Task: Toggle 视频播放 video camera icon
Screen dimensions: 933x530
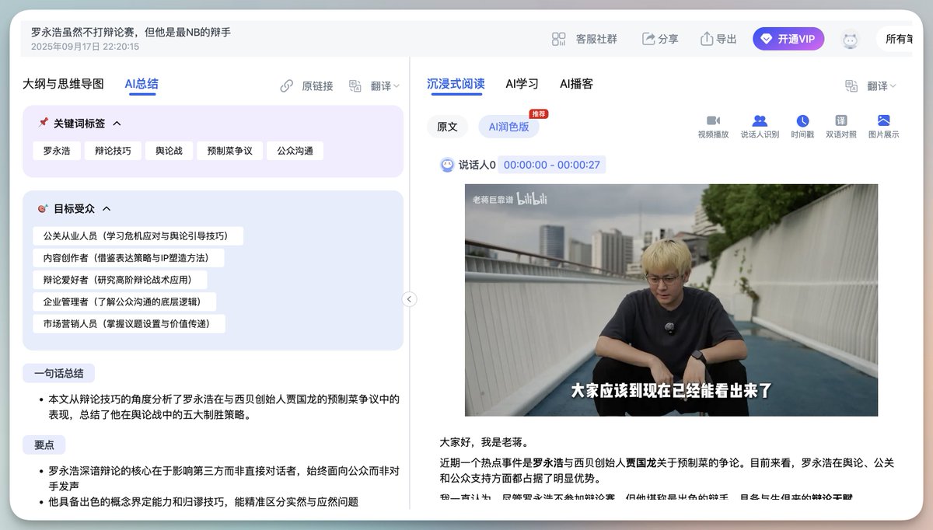Action: (x=713, y=120)
